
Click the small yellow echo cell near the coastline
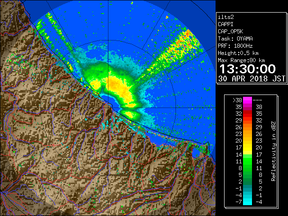[96, 85]
